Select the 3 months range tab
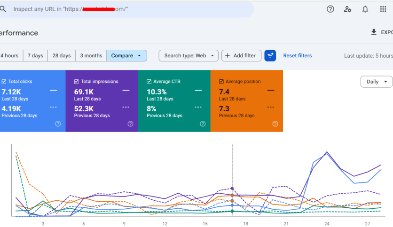The width and height of the screenshot is (393, 227). [x=91, y=55]
